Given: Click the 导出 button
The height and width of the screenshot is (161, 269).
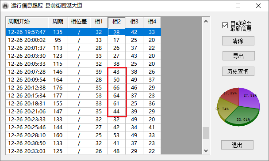Looking at the screenshot, I should pyautogui.click(x=238, y=56).
